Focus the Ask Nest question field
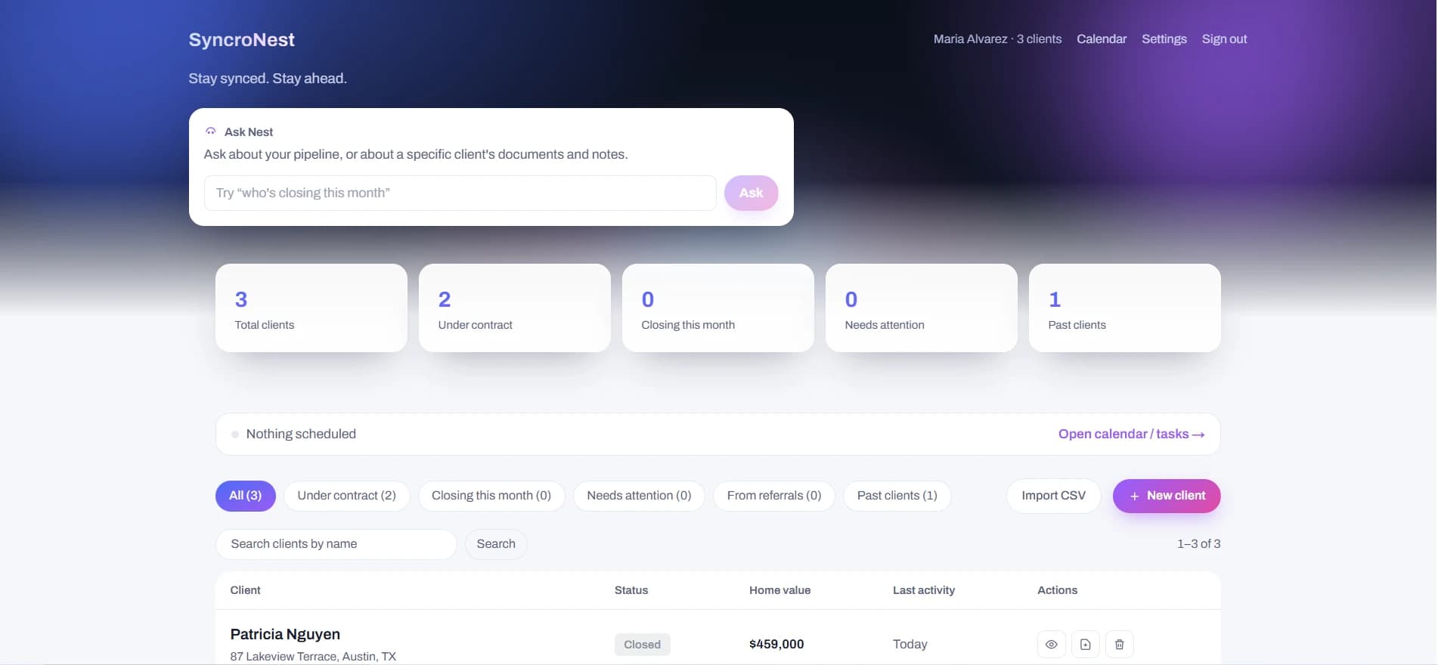The width and height of the screenshot is (1438, 665). 460,193
